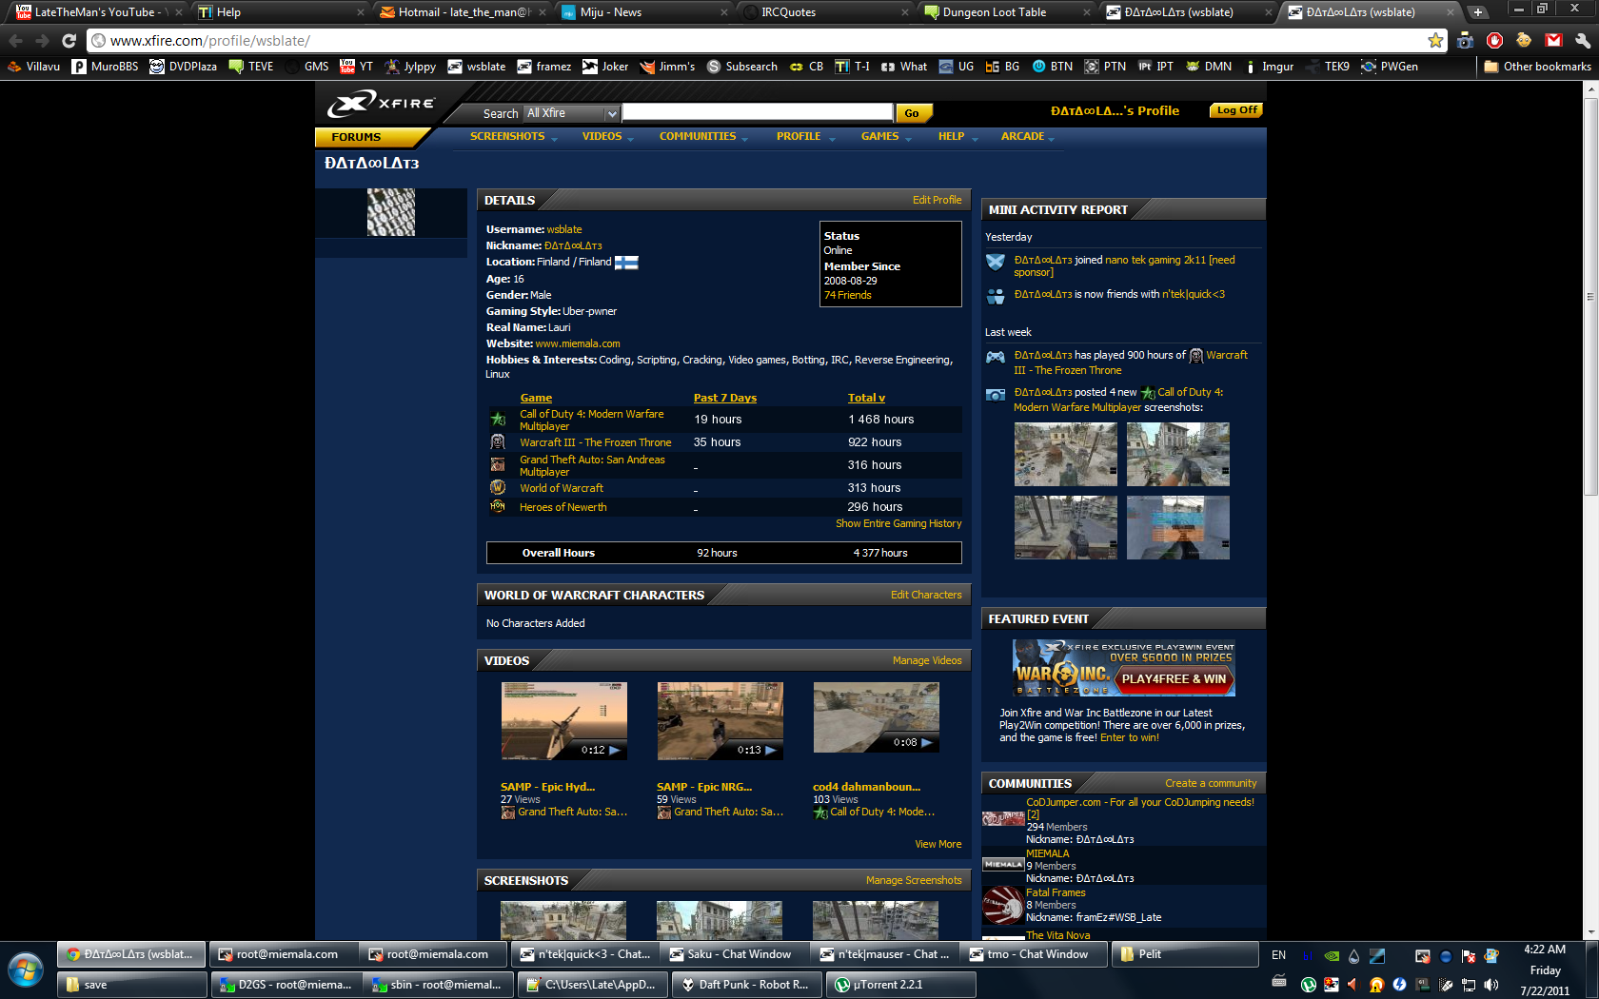The image size is (1599, 999).
Task: Play the SAMP - Epic Hyd video thumbnail
Action: [x=564, y=721]
